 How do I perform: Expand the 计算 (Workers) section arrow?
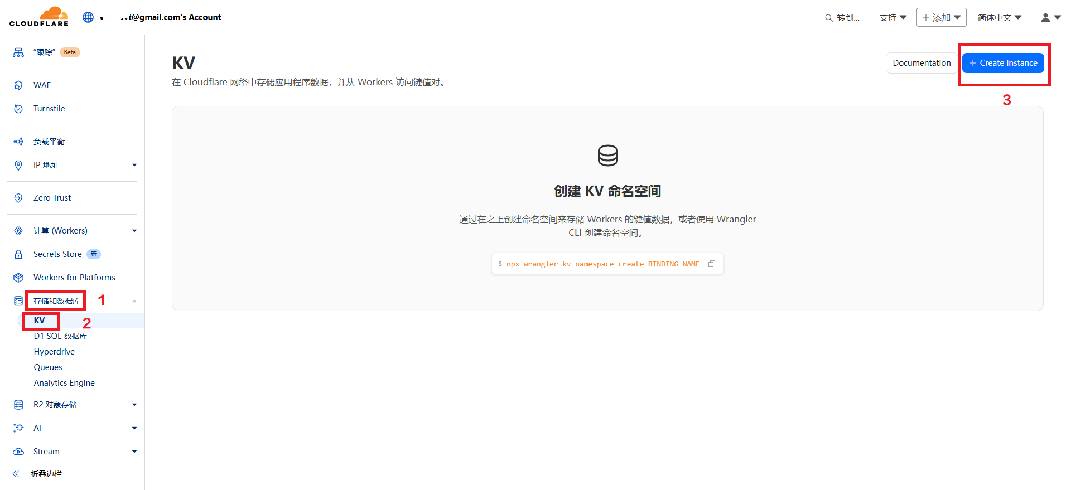click(x=134, y=231)
